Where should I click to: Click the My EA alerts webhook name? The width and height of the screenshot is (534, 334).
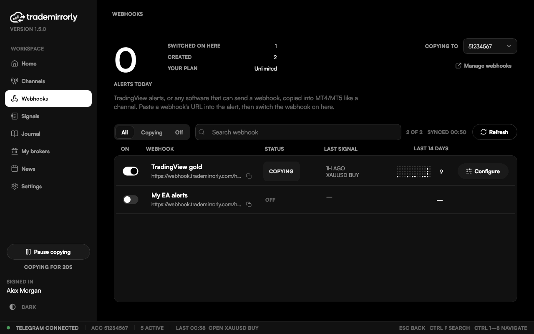click(169, 195)
